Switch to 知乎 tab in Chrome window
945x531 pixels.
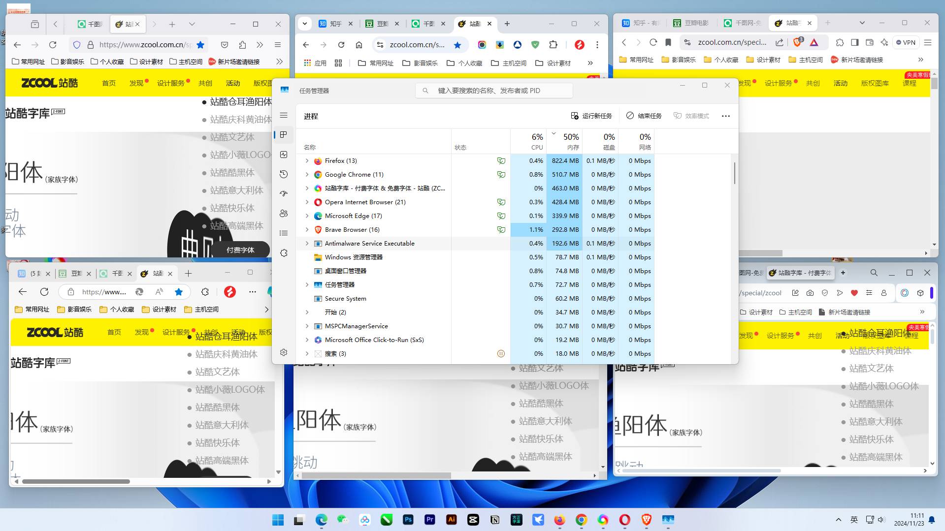coord(335,24)
